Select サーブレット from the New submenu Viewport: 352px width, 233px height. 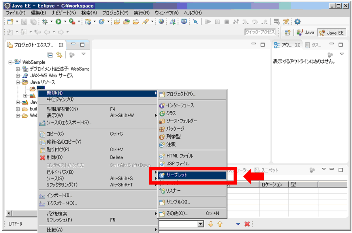(x=177, y=175)
